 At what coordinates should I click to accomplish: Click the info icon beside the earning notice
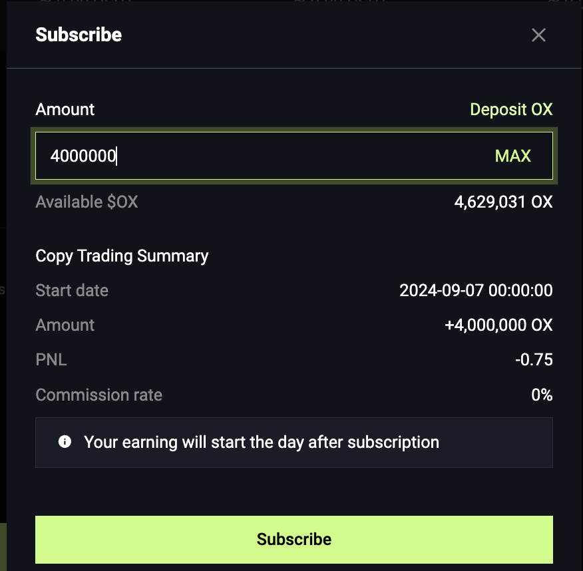[x=65, y=441]
